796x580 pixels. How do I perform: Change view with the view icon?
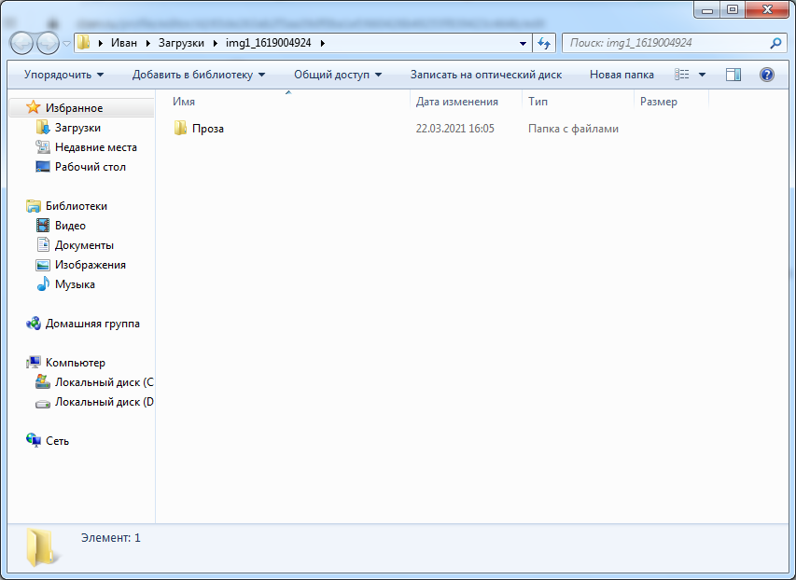(682, 76)
